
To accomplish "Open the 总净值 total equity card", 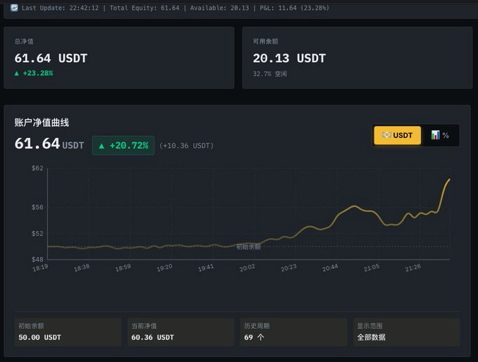I will point(118,58).
